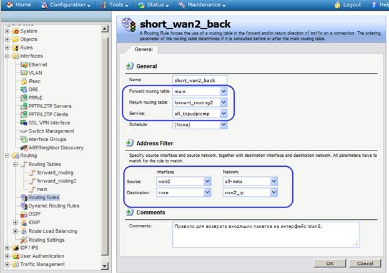Select the forward_routing table item
The image size is (389, 273).
pos(55,173)
